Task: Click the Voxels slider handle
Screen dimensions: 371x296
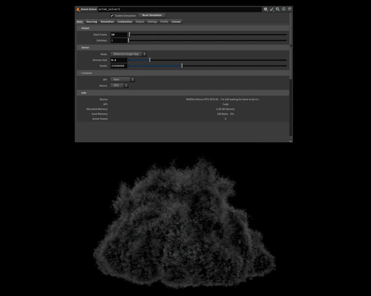Action: point(182,66)
